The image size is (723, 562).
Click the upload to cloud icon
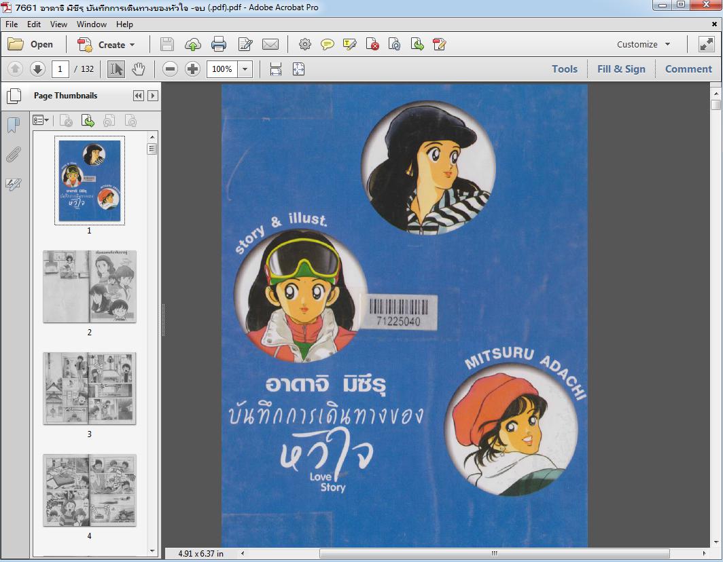tap(193, 44)
